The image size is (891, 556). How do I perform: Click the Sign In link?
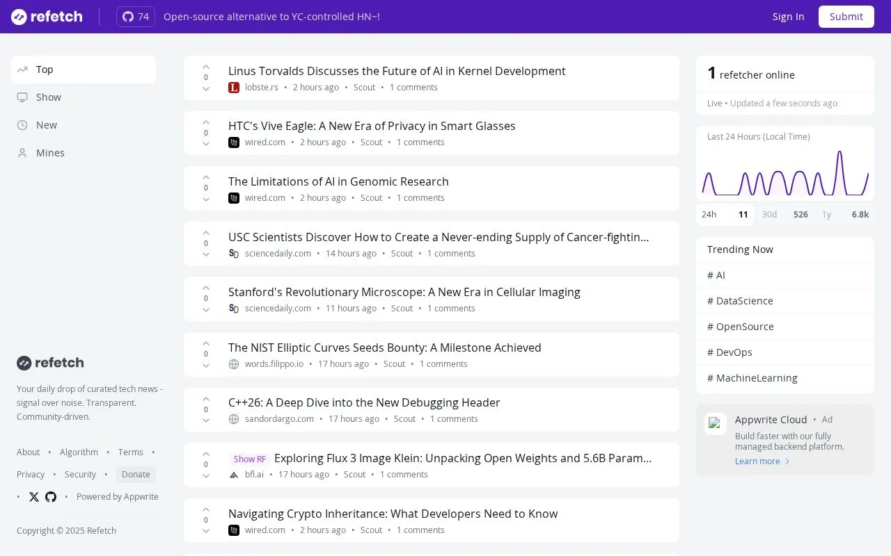[788, 17]
